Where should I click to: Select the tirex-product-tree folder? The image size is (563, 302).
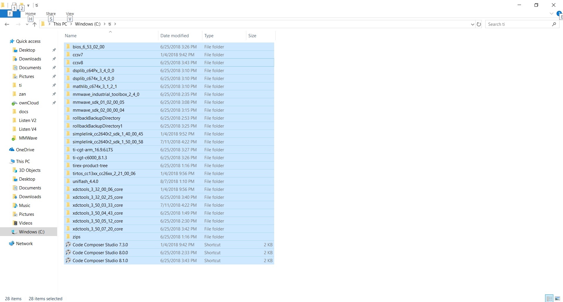[169, 165]
